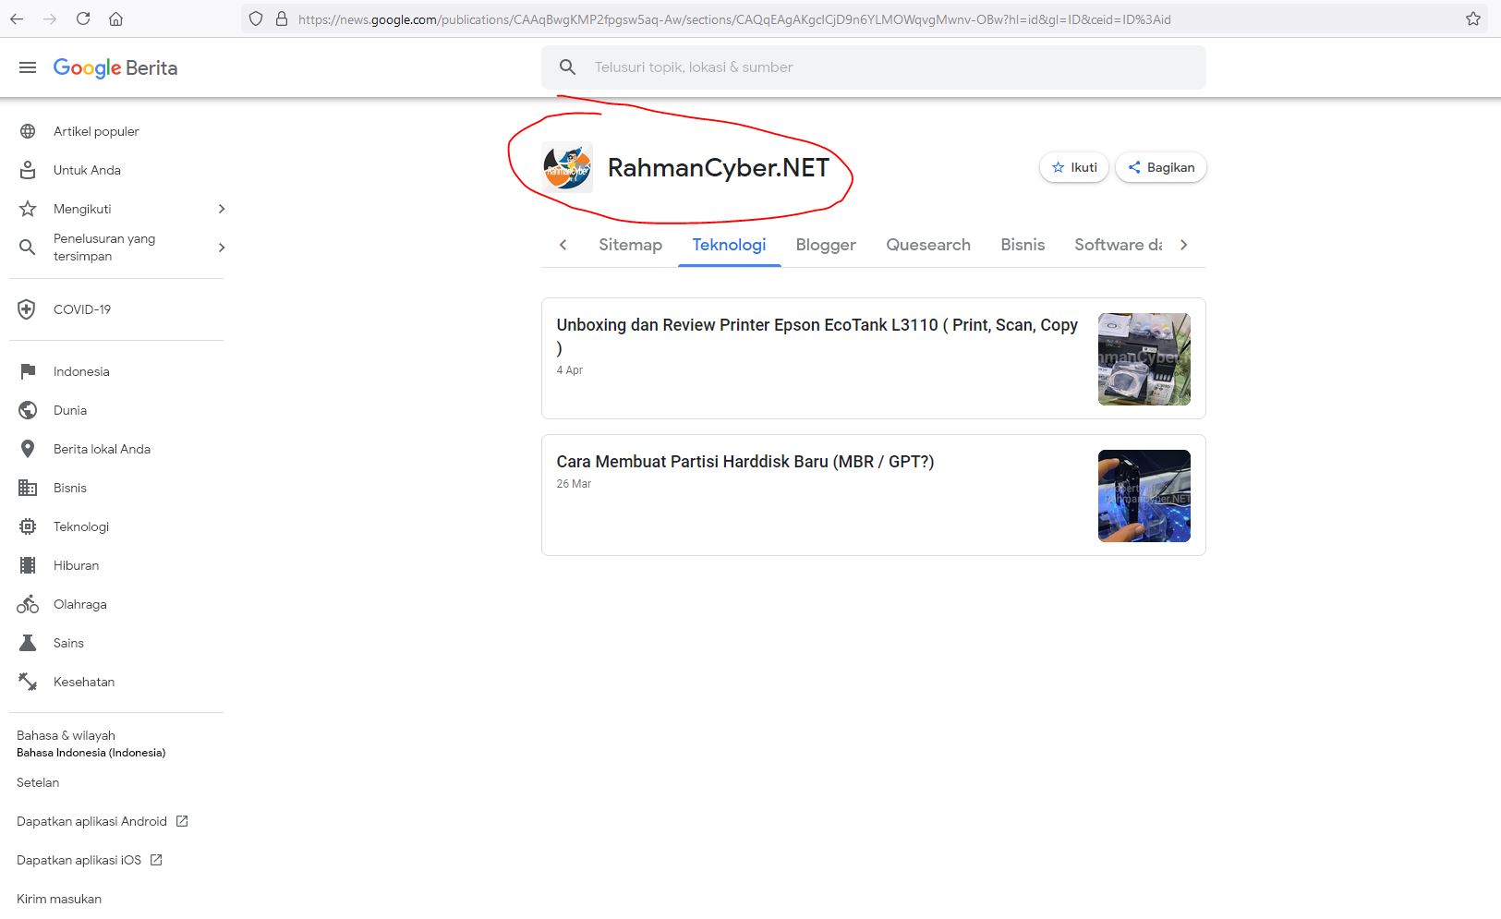Open Setelan settings
Viewport: 1501px width, 919px height.
pos(38,782)
